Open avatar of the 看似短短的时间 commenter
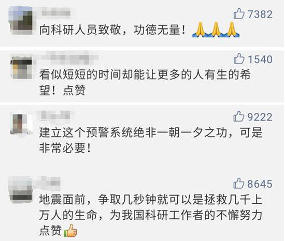Viewport: 285px width, 241px height. coord(21,66)
